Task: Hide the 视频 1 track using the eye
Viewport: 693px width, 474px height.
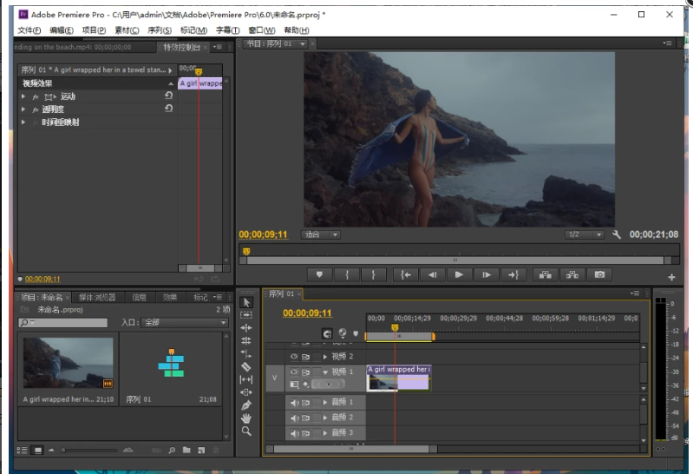Action: (x=294, y=372)
